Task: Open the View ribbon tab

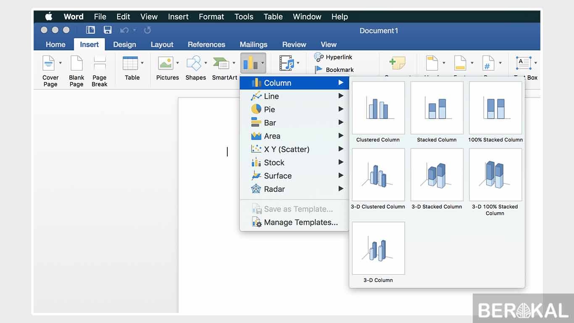Action: coord(329,45)
